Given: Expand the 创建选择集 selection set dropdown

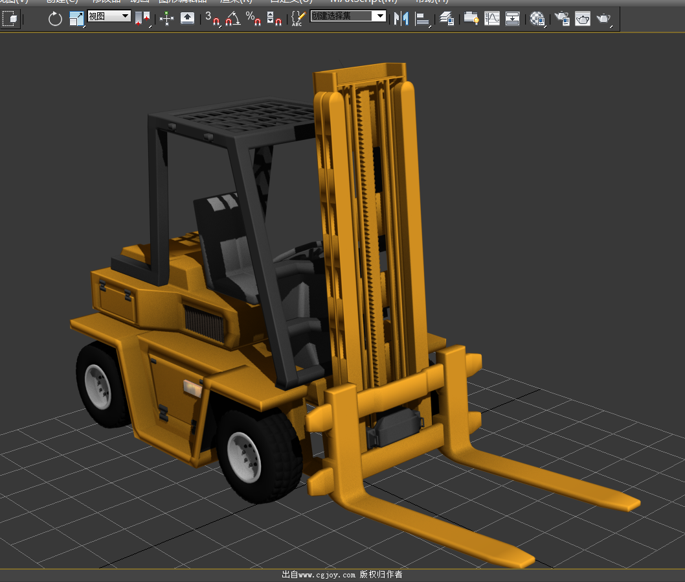Looking at the screenshot, I should point(380,16).
